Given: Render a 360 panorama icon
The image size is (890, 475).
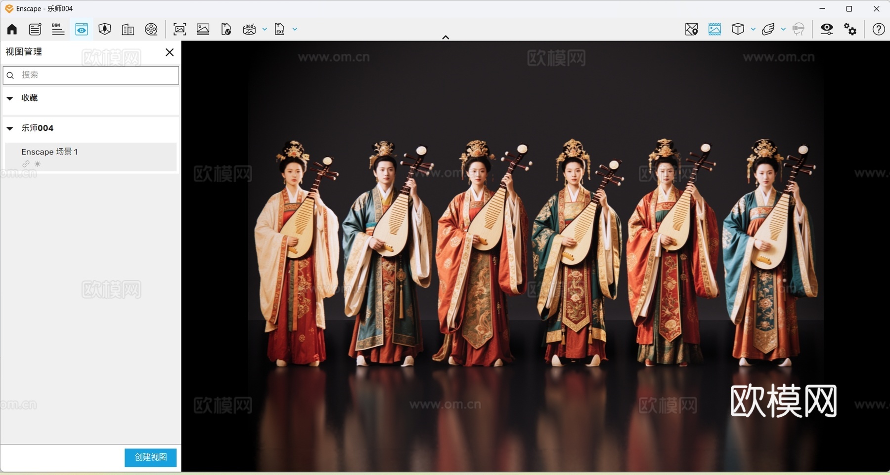Looking at the screenshot, I should [x=249, y=29].
